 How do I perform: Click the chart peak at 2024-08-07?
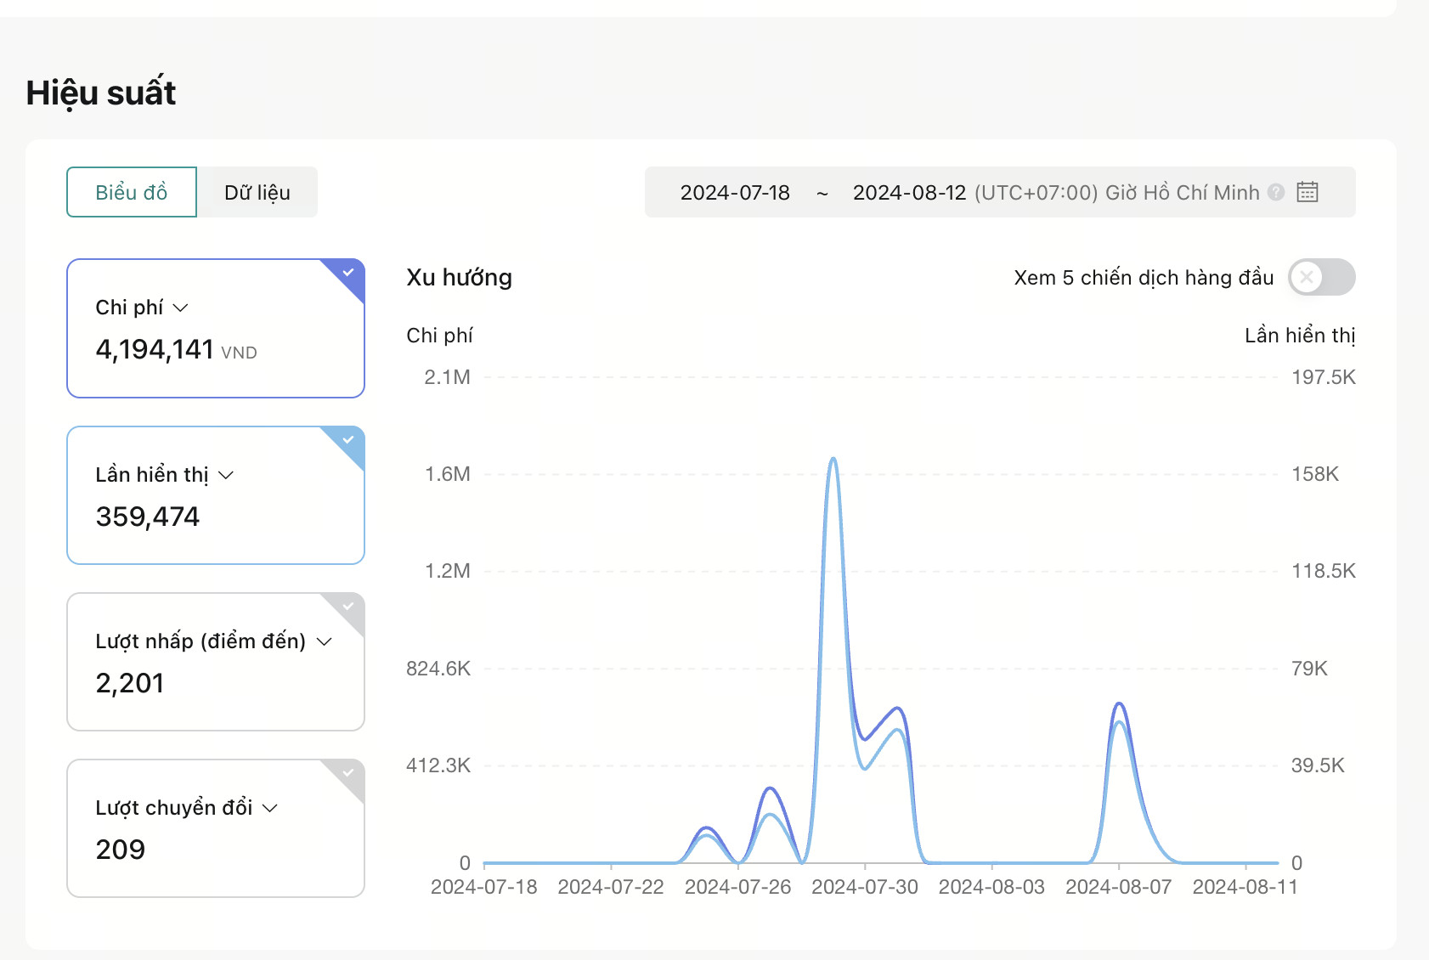pos(1119,704)
